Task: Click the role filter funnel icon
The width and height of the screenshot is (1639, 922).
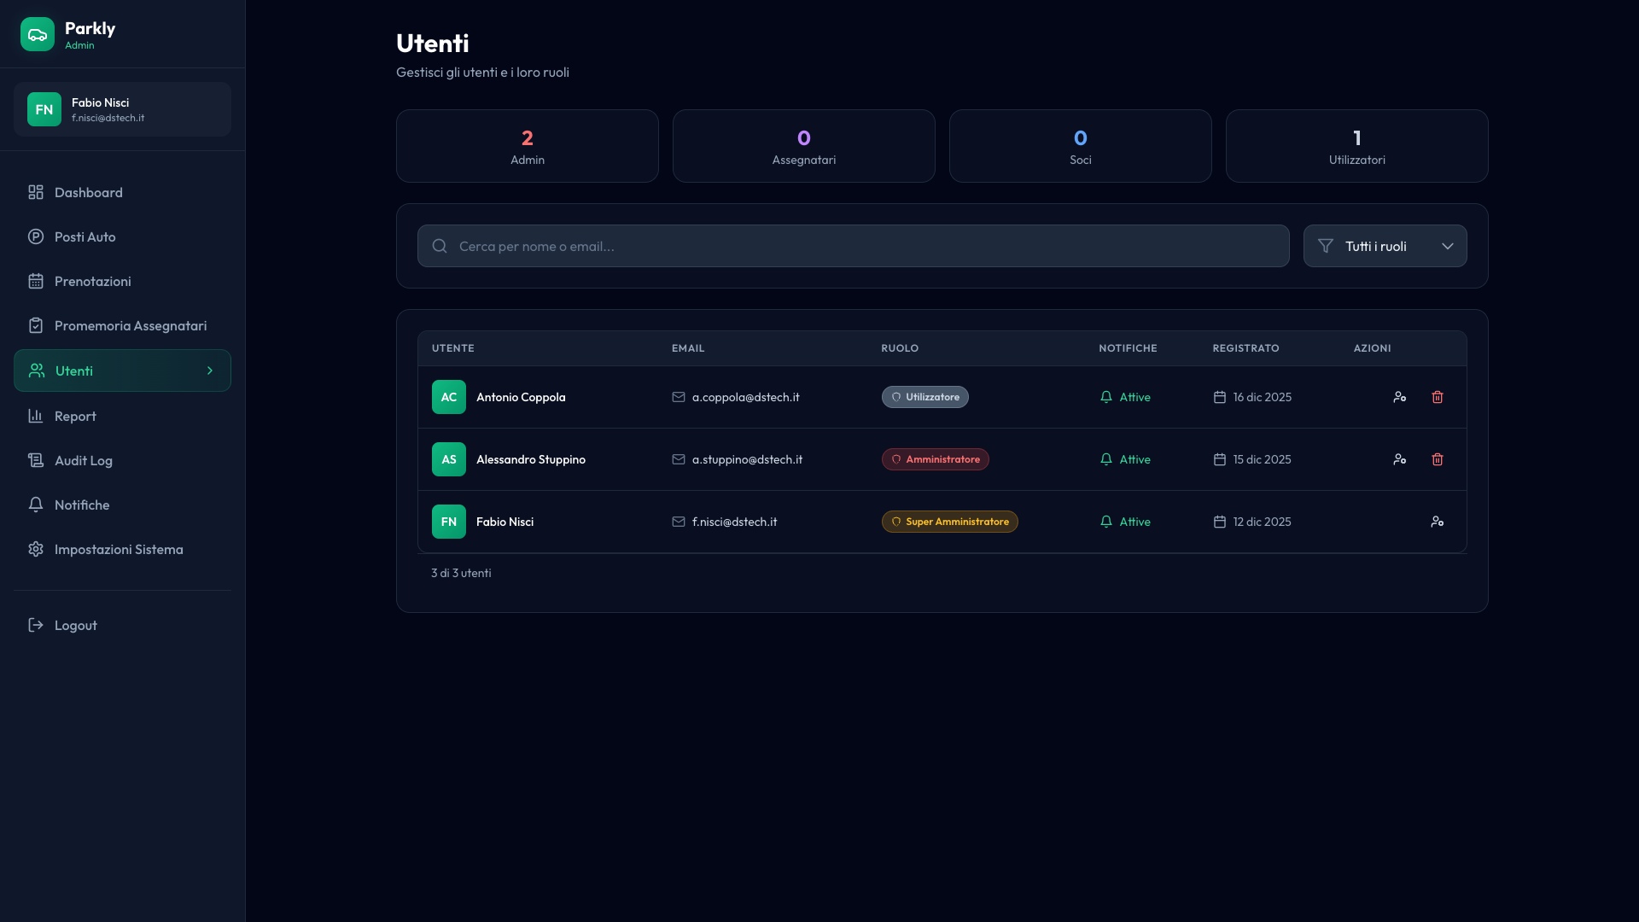Action: point(1326,246)
